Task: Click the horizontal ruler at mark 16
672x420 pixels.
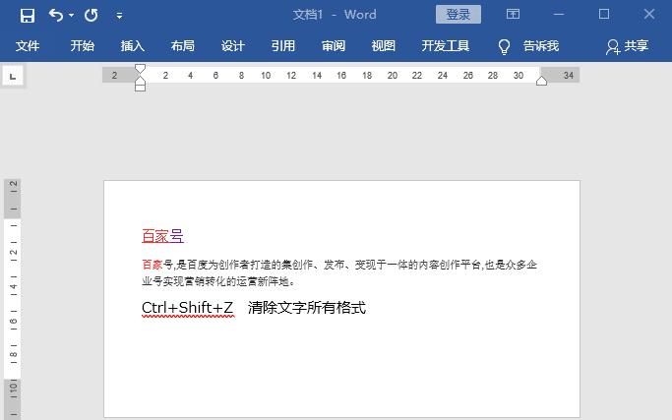Action: pyautogui.click(x=341, y=76)
